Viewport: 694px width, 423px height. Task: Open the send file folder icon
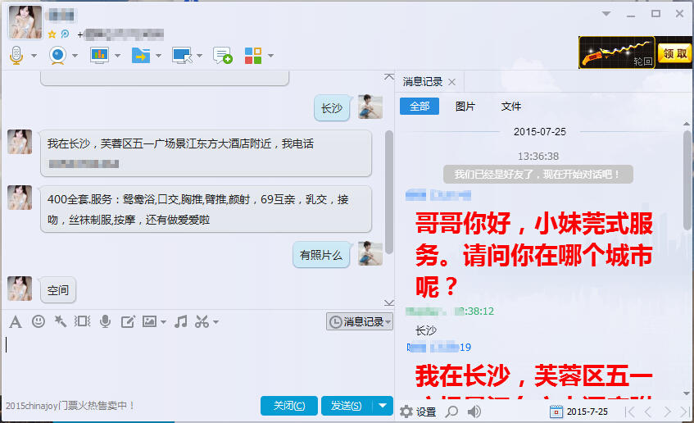coord(141,56)
